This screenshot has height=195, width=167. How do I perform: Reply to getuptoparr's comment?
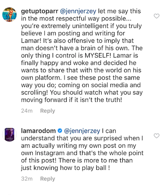pyautogui.click(x=48, y=111)
